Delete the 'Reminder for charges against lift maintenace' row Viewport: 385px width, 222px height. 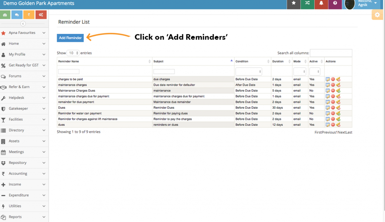point(333,119)
